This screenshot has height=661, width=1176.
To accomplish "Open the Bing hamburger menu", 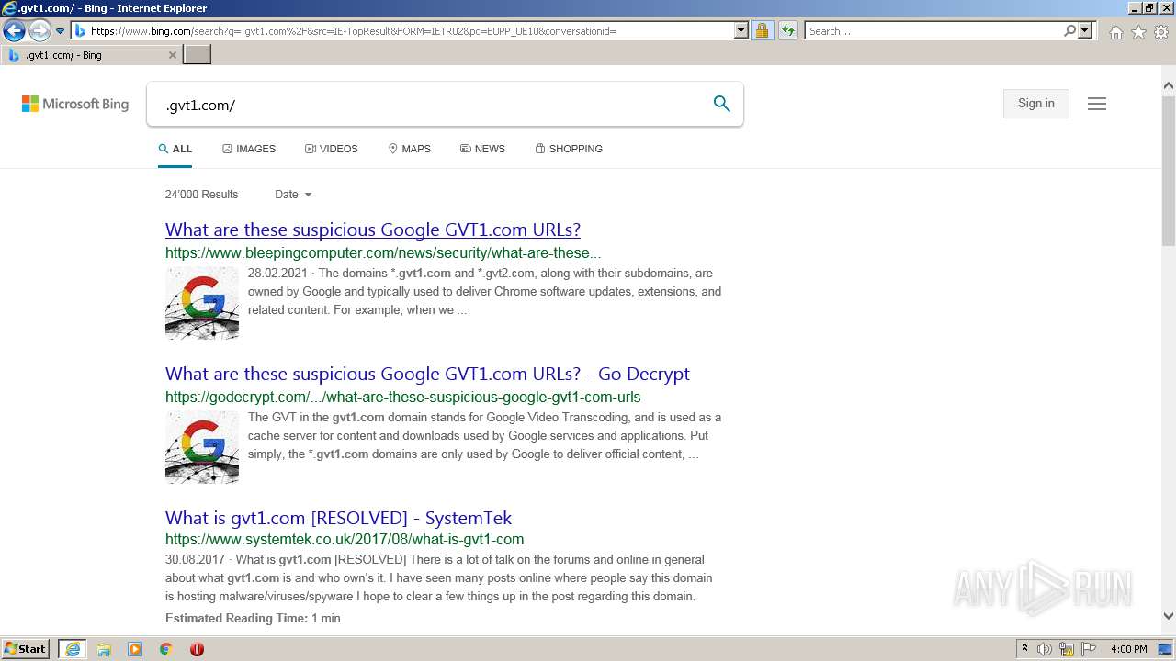I will pos(1096,104).
